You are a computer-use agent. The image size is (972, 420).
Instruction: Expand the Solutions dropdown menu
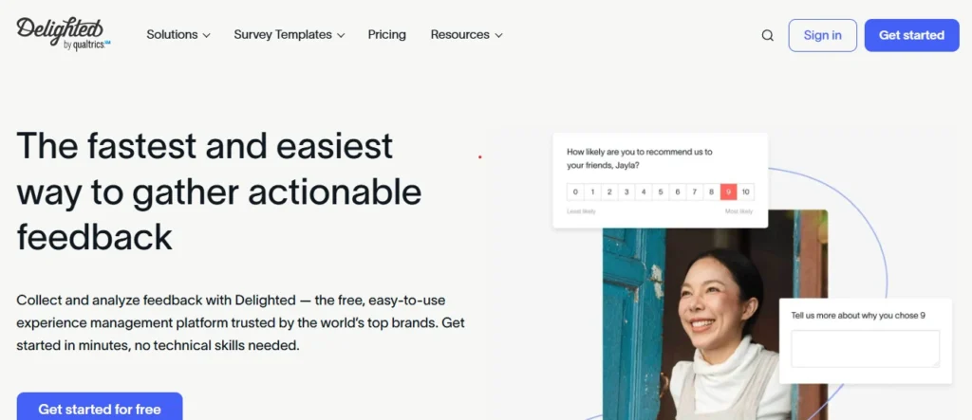tap(178, 35)
